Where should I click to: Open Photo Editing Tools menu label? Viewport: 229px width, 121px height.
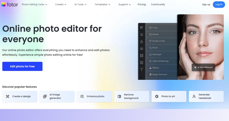(x=33, y=4)
